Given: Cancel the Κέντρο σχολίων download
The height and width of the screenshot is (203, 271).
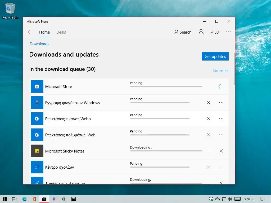Looking at the screenshot, I should pos(209,167).
